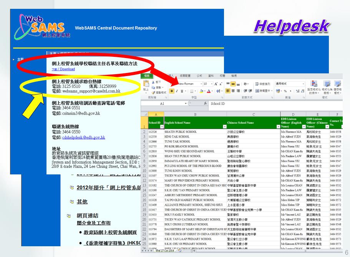The width and height of the screenshot is (350, 257).
Task: Click the Decrease Indent icon
Action: tap(245, 91)
